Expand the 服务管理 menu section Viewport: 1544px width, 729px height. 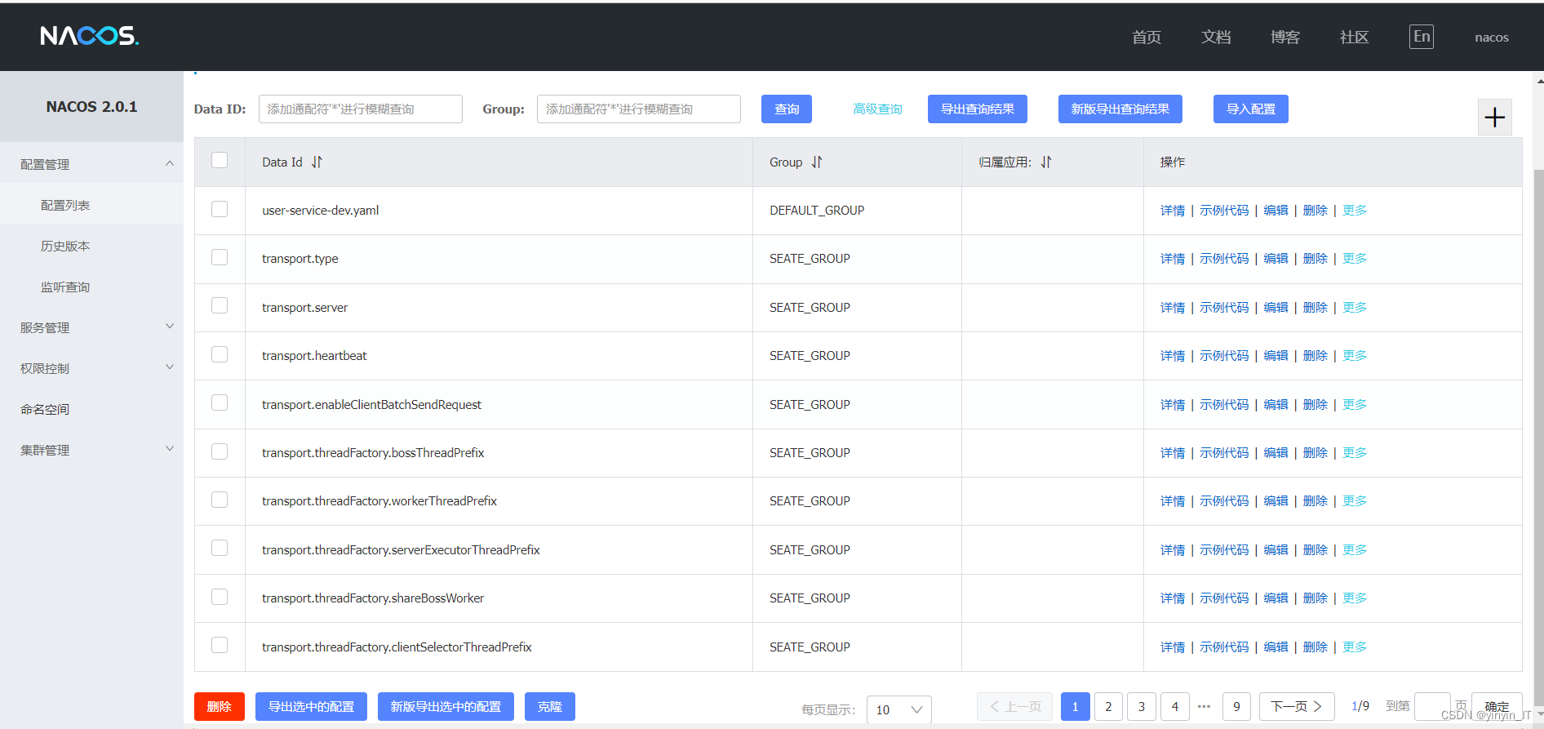click(91, 327)
